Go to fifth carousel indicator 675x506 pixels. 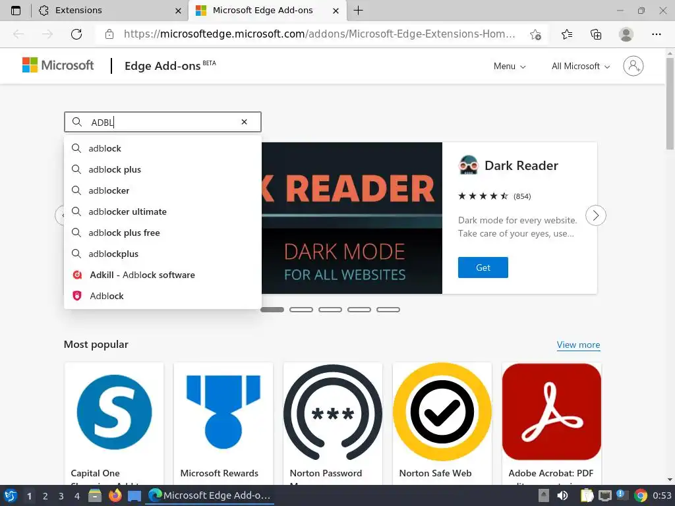pos(388,310)
